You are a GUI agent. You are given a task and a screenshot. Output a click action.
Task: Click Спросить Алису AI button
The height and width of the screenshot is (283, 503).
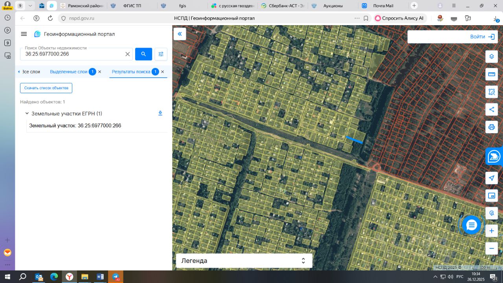coord(399,18)
